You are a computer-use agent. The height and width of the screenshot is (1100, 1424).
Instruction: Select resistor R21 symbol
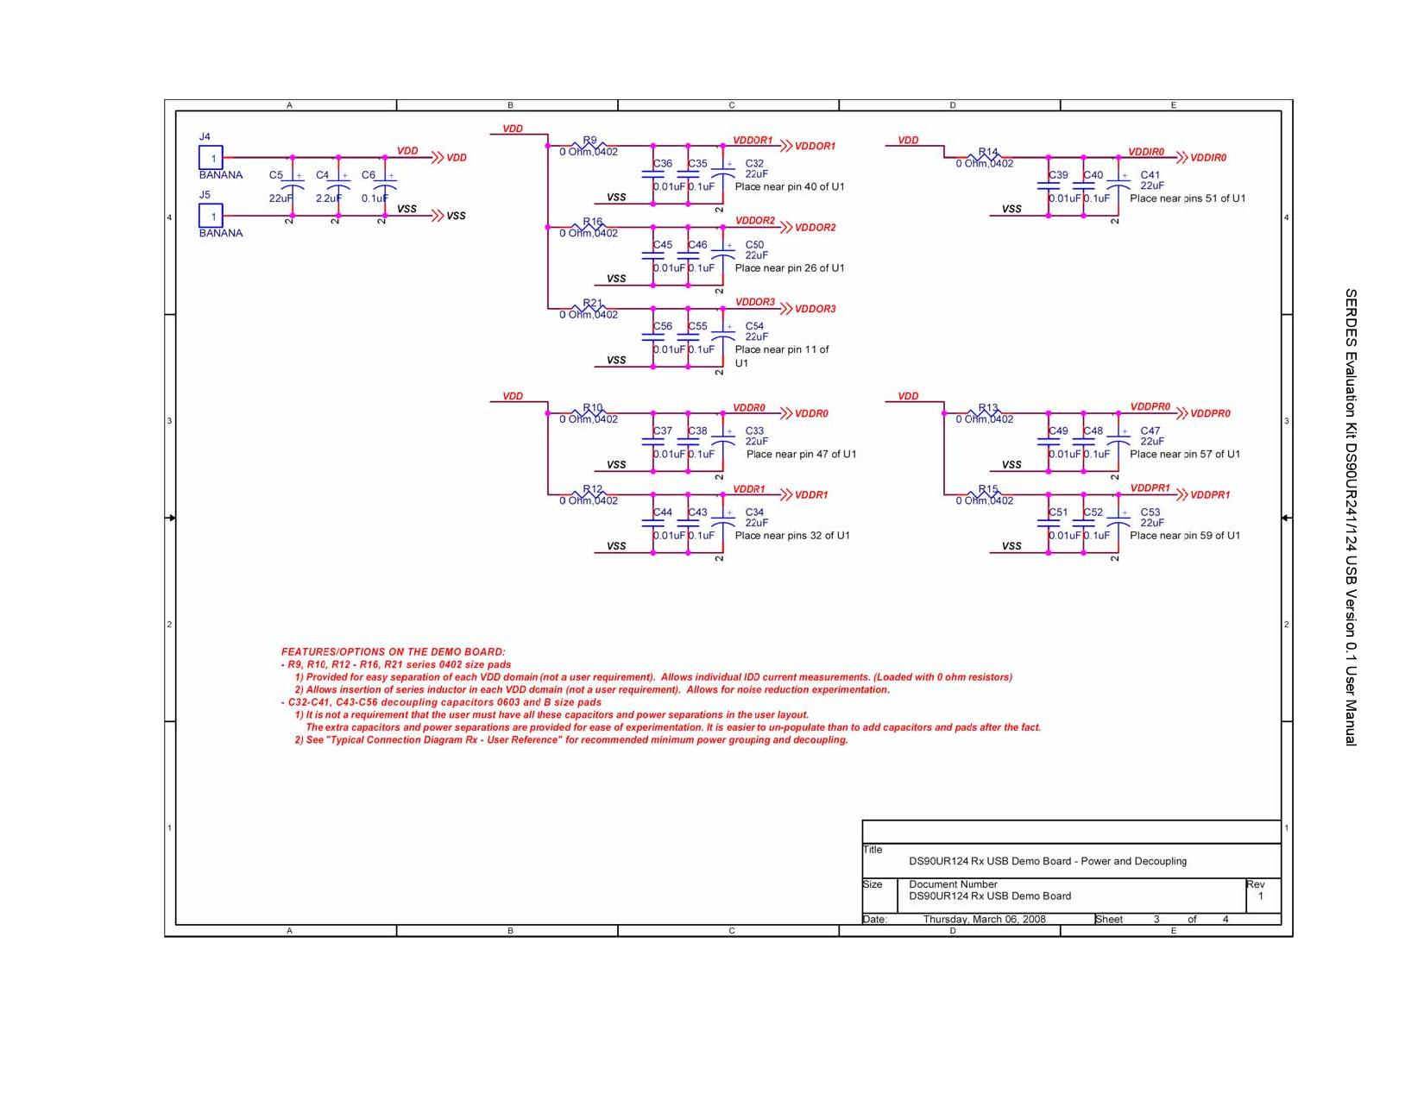pyautogui.click(x=592, y=309)
